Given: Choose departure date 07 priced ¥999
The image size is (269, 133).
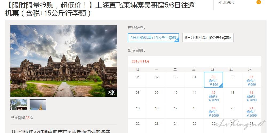Looking at the screenshot, I should pos(251,80).
